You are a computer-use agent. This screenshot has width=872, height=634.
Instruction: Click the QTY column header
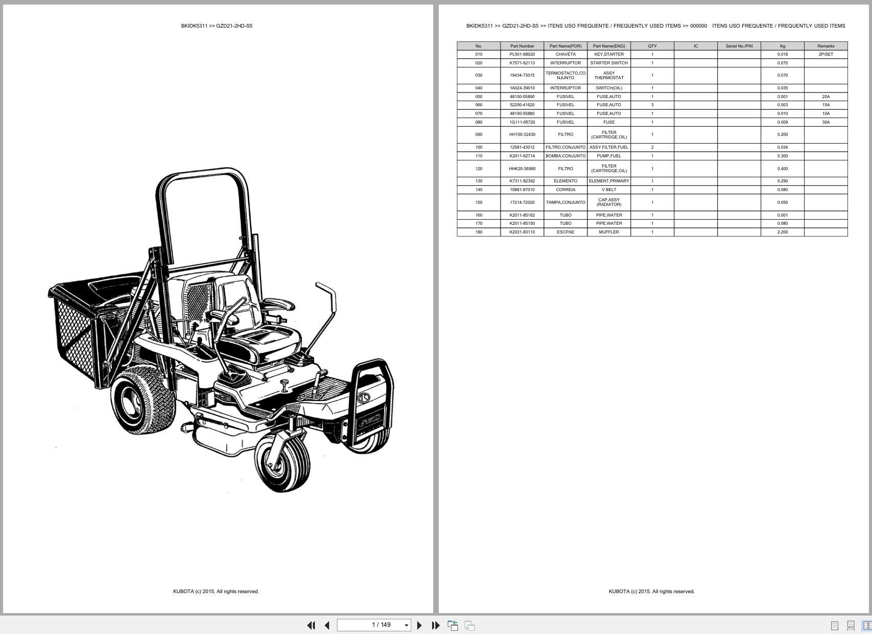point(652,46)
